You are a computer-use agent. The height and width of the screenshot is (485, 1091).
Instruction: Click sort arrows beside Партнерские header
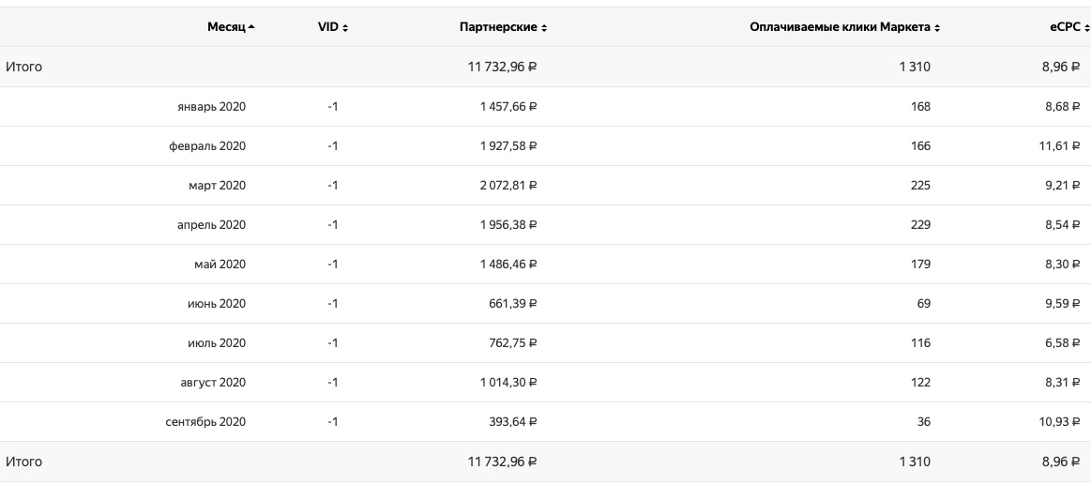pyautogui.click(x=544, y=28)
